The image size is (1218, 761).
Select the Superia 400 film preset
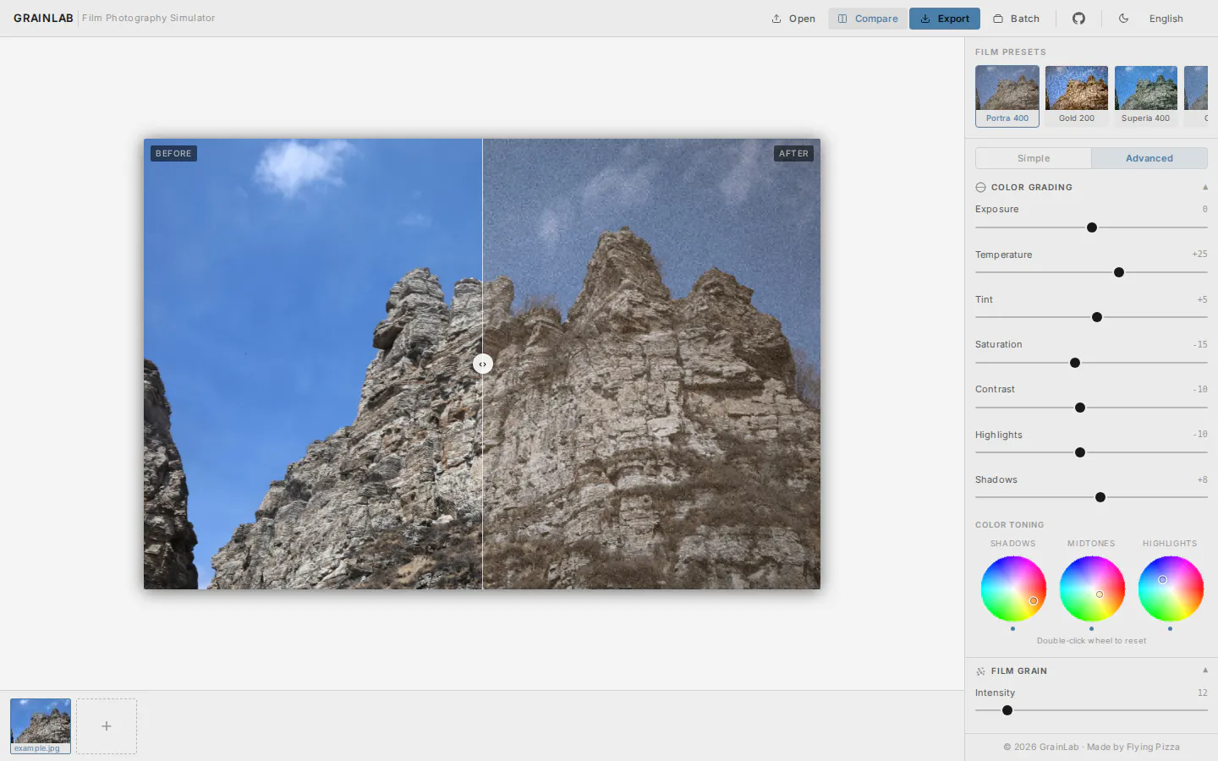pyautogui.click(x=1146, y=96)
